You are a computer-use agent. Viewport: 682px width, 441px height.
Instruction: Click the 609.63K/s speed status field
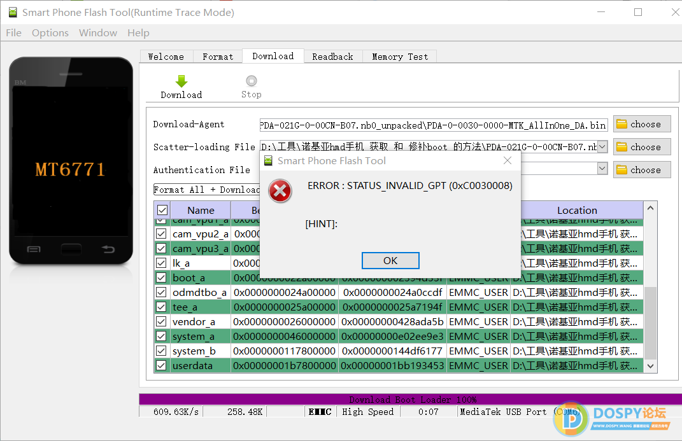coord(171,412)
